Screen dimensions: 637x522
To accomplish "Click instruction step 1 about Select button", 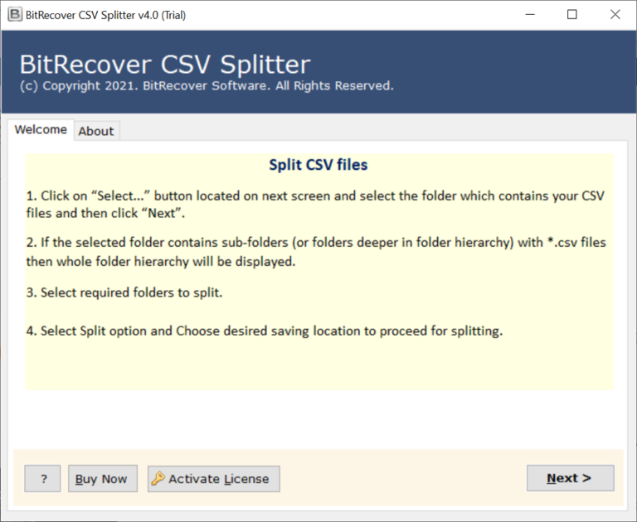I will pyautogui.click(x=315, y=205).
